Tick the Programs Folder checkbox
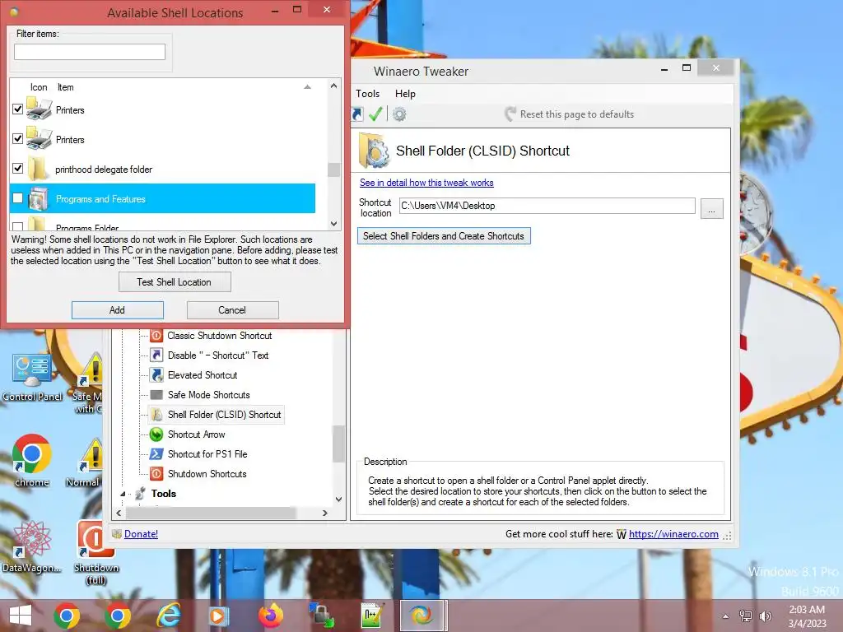 [x=18, y=227]
